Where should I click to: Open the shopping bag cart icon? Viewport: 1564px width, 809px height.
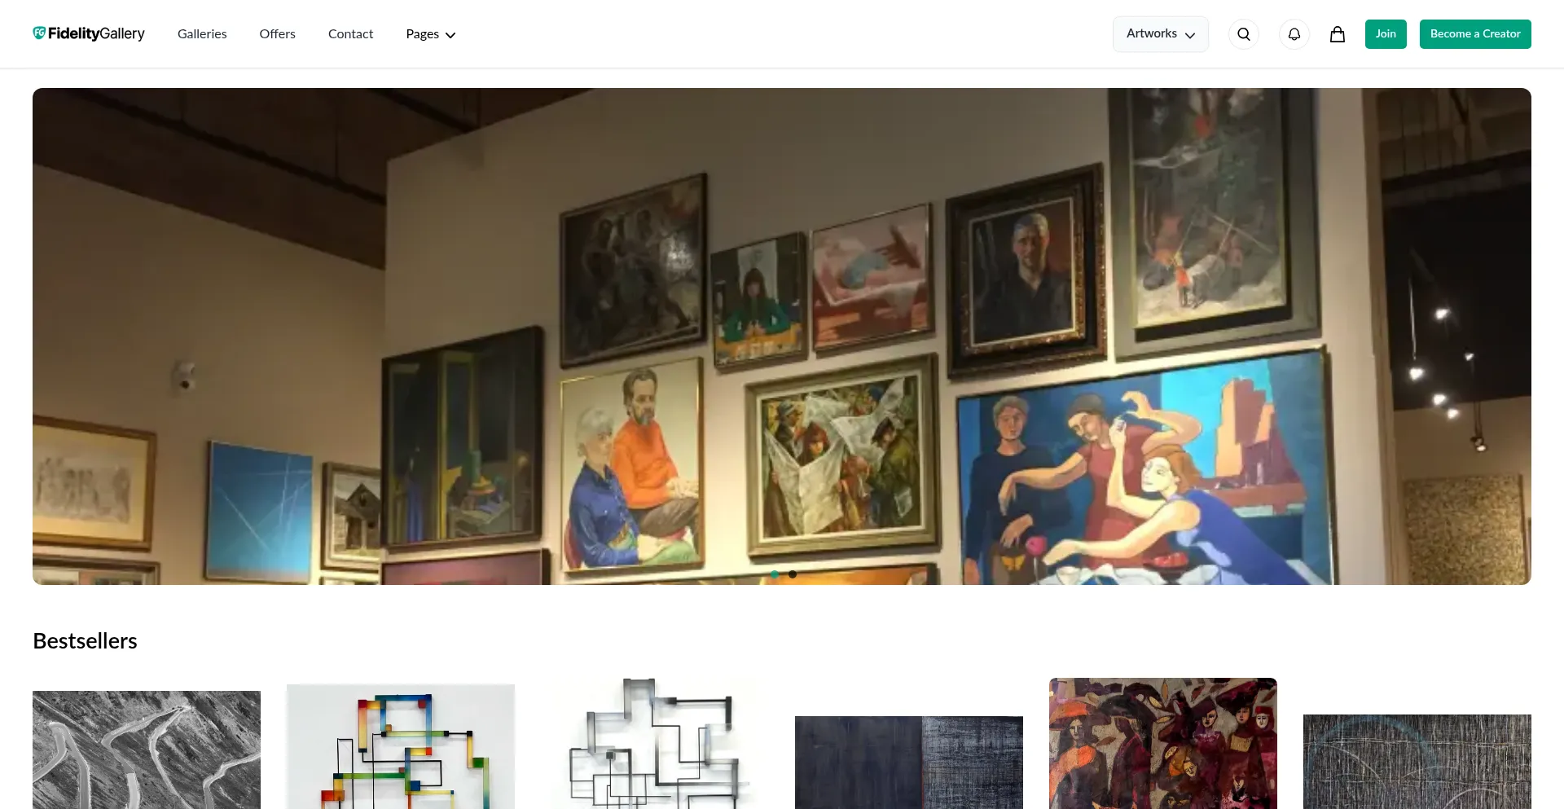1338,34
